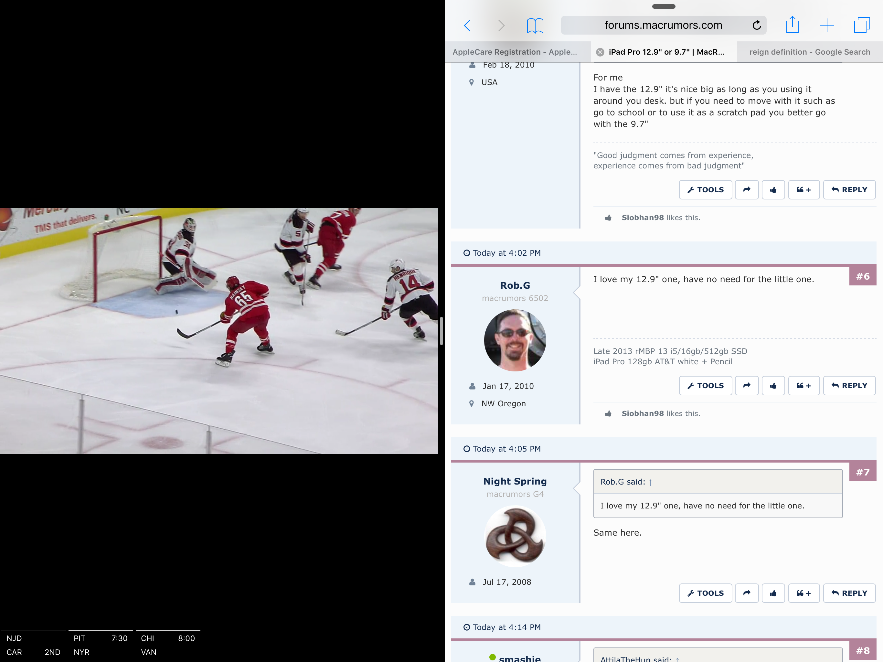Reply to Night Spring's post #7

pos(849,593)
